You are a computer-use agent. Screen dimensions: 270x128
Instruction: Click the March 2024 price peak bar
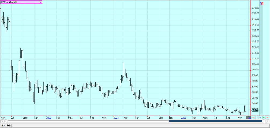[x=124, y=67]
